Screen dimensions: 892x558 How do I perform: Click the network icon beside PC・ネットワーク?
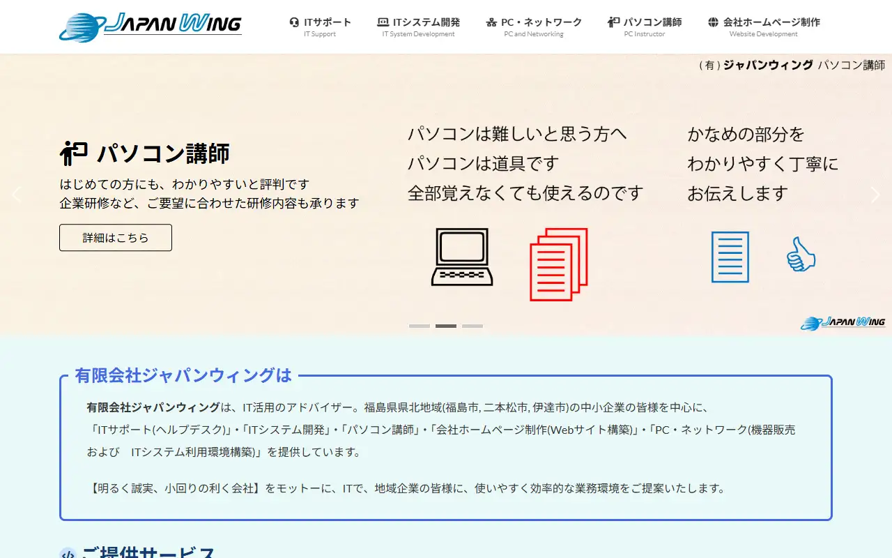491,22
